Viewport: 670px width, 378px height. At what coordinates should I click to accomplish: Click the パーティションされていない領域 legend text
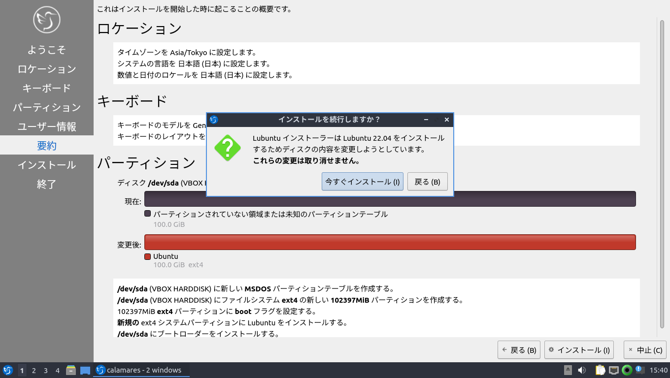point(270,214)
